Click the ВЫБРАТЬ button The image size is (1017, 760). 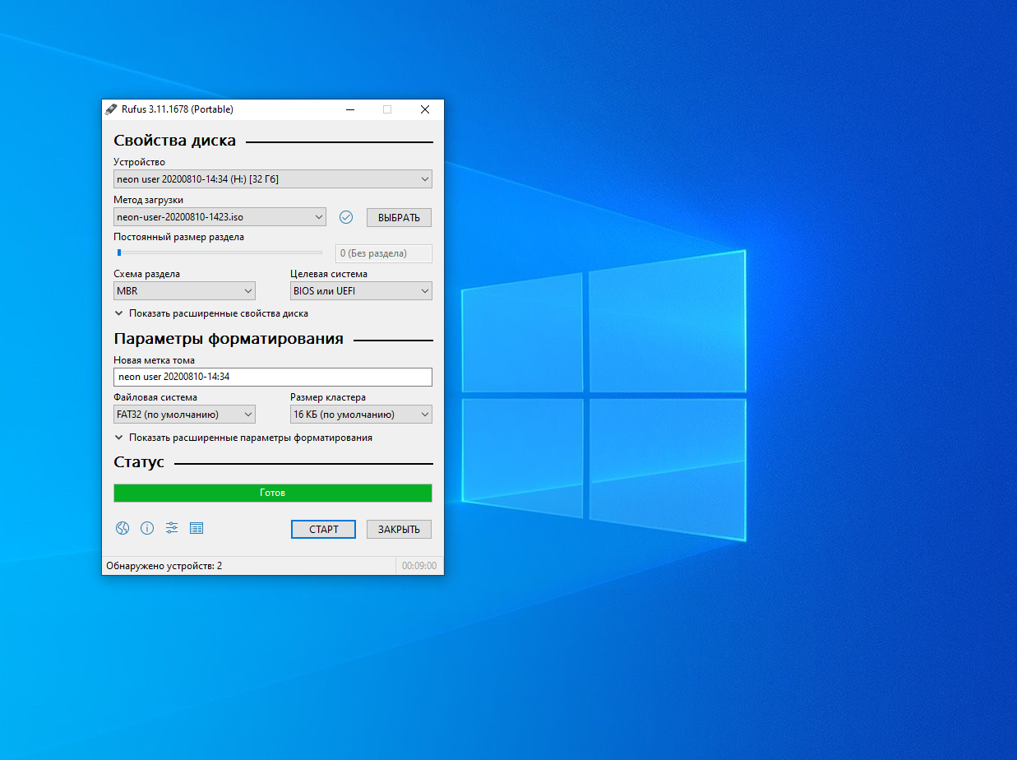pos(399,217)
